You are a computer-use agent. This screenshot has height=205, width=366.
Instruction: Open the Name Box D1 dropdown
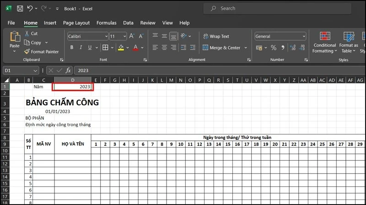35,71
